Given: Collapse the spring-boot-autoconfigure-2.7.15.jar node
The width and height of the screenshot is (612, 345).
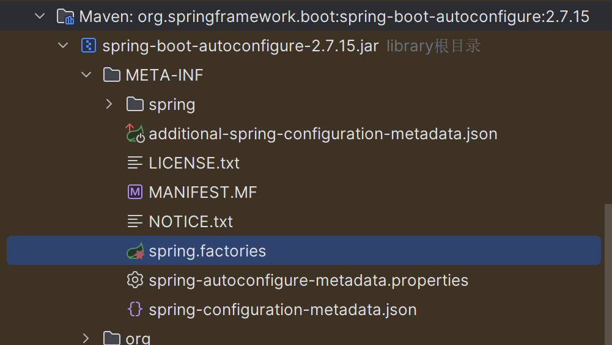Looking at the screenshot, I should [x=63, y=46].
